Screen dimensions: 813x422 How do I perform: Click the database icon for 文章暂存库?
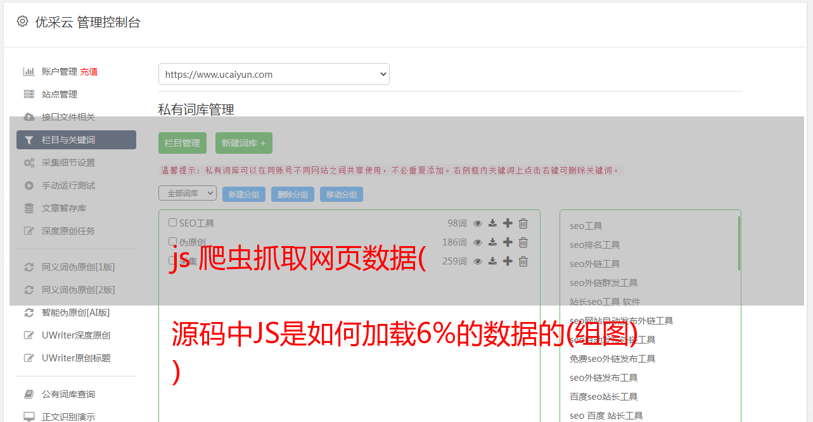[29, 208]
